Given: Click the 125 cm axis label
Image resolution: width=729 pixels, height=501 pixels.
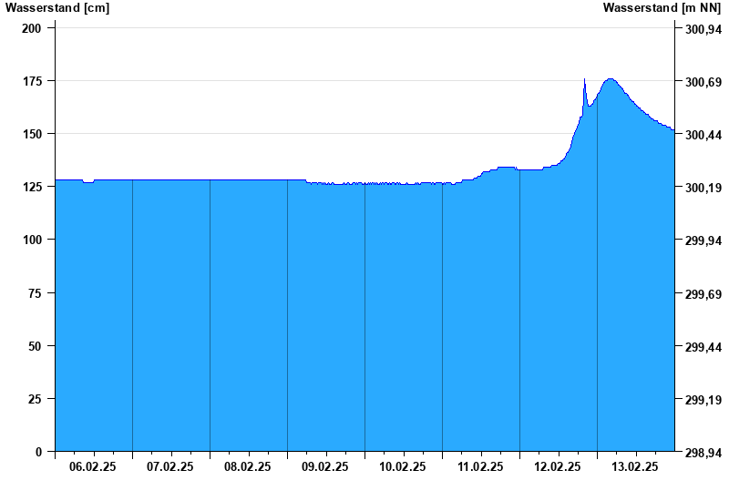Looking at the screenshot, I should point(32,188).
